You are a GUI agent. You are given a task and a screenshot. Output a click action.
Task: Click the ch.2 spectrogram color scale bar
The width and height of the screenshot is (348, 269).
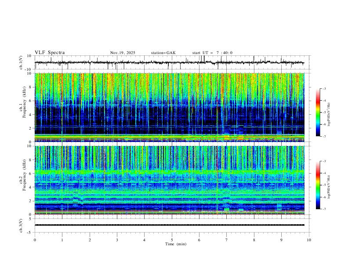(318, 185)
